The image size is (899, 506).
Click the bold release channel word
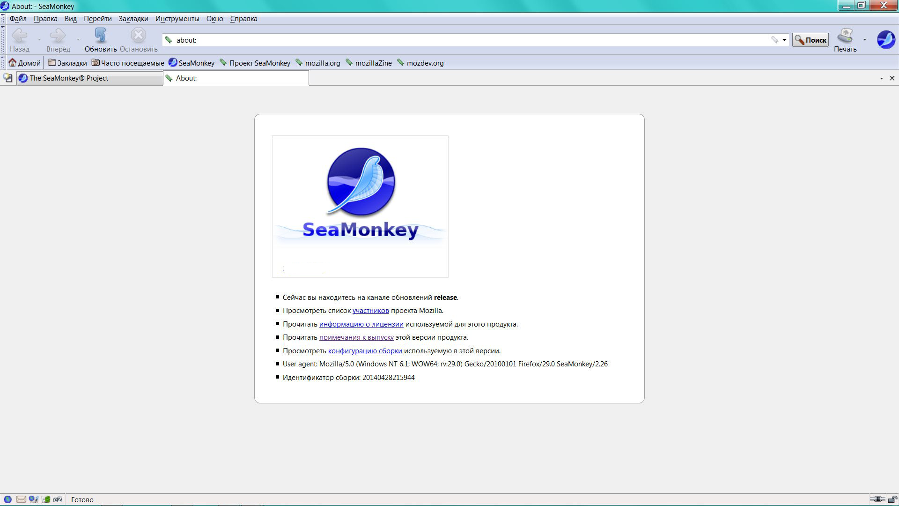(x=445, y=298)
